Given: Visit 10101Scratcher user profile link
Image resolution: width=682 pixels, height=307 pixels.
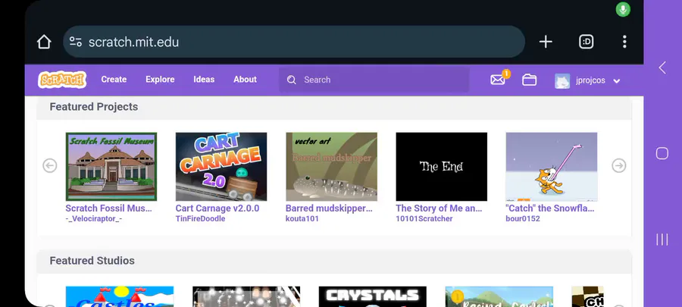Looking at the screenshot, I should coord(424,219).
